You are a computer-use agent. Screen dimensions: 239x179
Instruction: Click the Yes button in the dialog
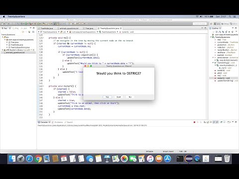pyautogui.click(x=107, y=97)
